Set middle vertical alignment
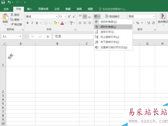Image resolution: width=168 pixels, height=126 pixels. 85,16
